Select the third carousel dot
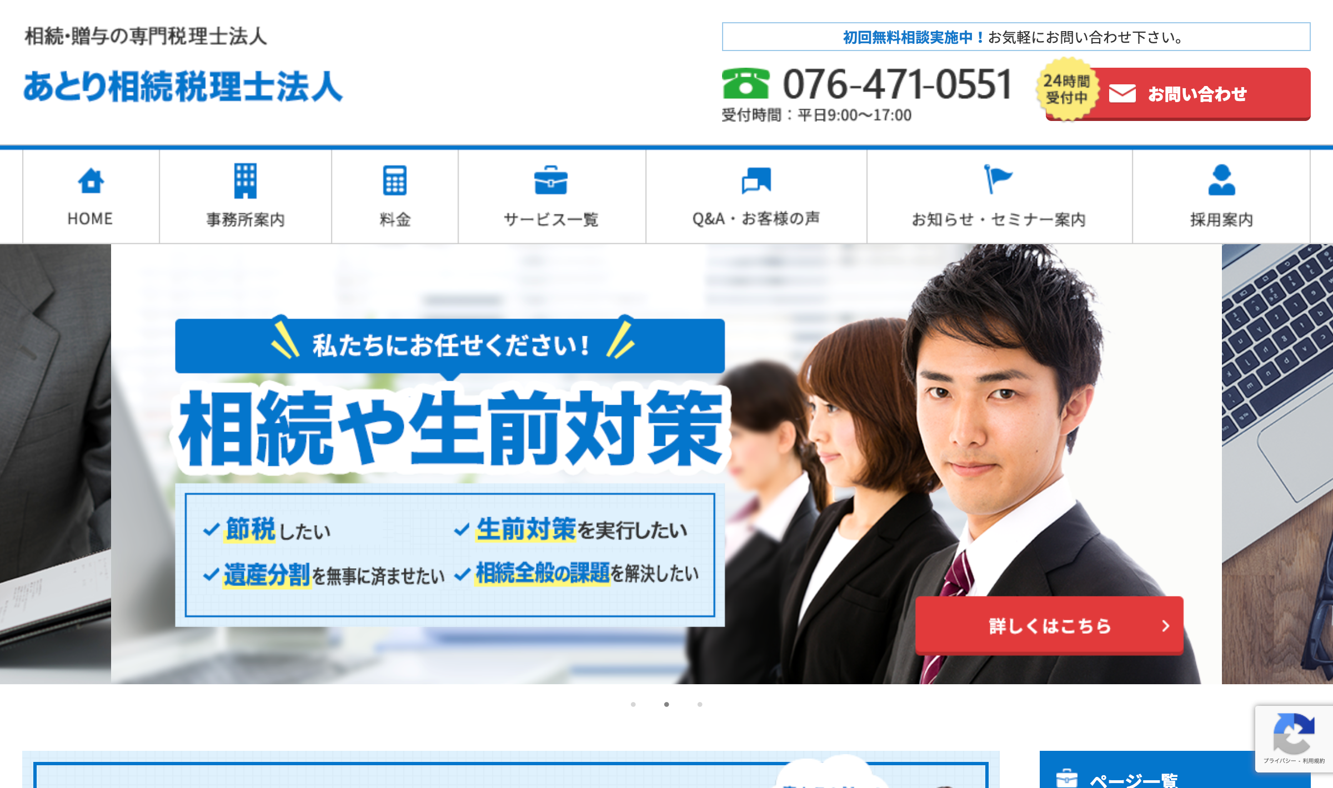 (x=700, y=704)
